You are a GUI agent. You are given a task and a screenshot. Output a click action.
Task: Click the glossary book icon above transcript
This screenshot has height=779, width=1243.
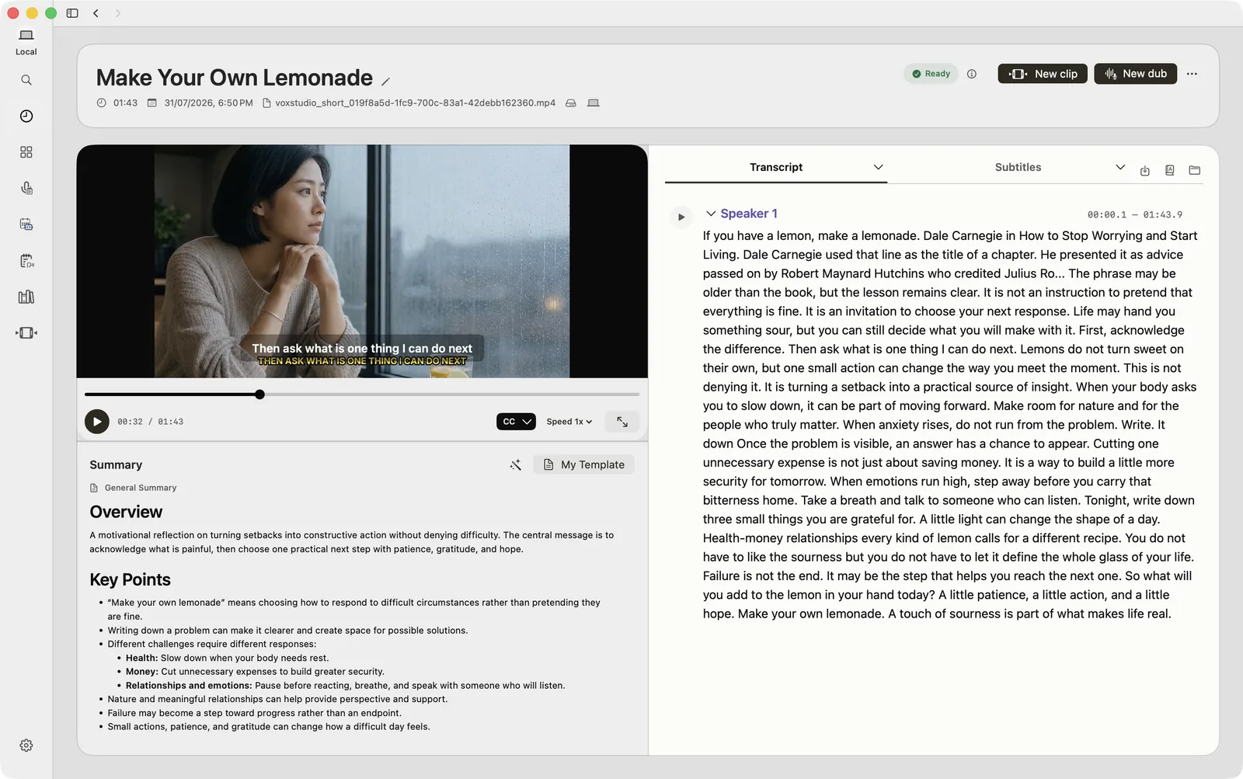tap(1169, 170)
